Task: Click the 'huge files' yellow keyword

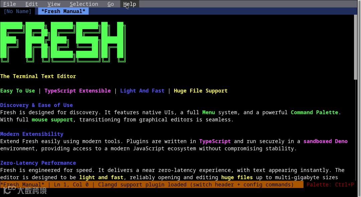Action: pyautogui.click(x=237, y=177)
